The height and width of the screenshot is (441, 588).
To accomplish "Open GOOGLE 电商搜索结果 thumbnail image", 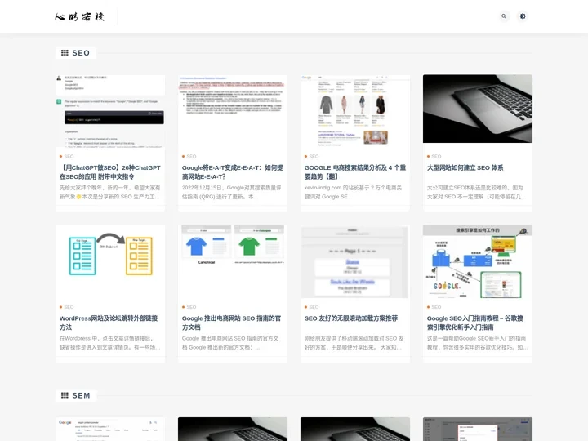I will tap(355, 111).
